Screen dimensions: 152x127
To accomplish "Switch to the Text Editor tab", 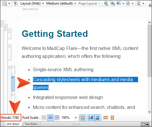I will (31, 124).
